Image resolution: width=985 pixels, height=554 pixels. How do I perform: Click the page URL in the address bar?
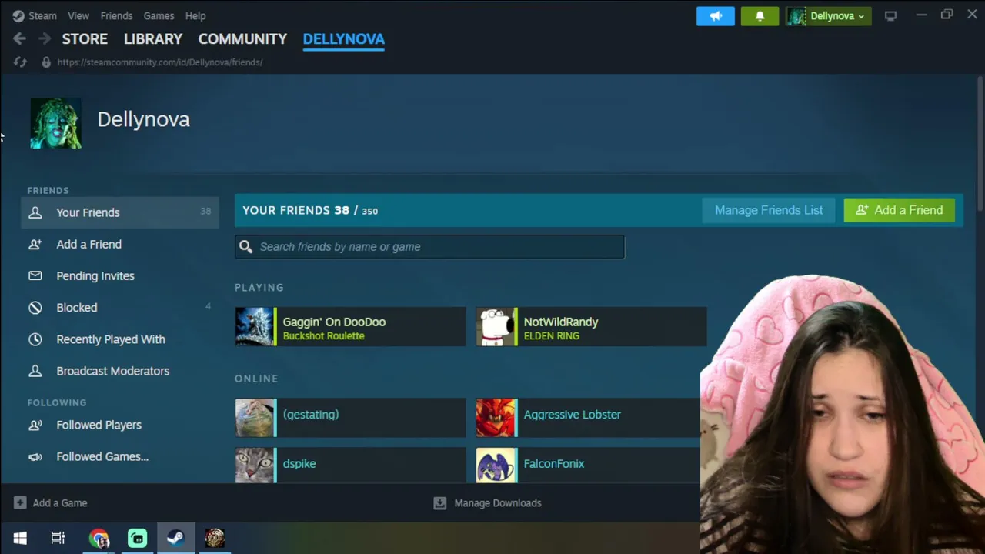click(x=160, y=62)
